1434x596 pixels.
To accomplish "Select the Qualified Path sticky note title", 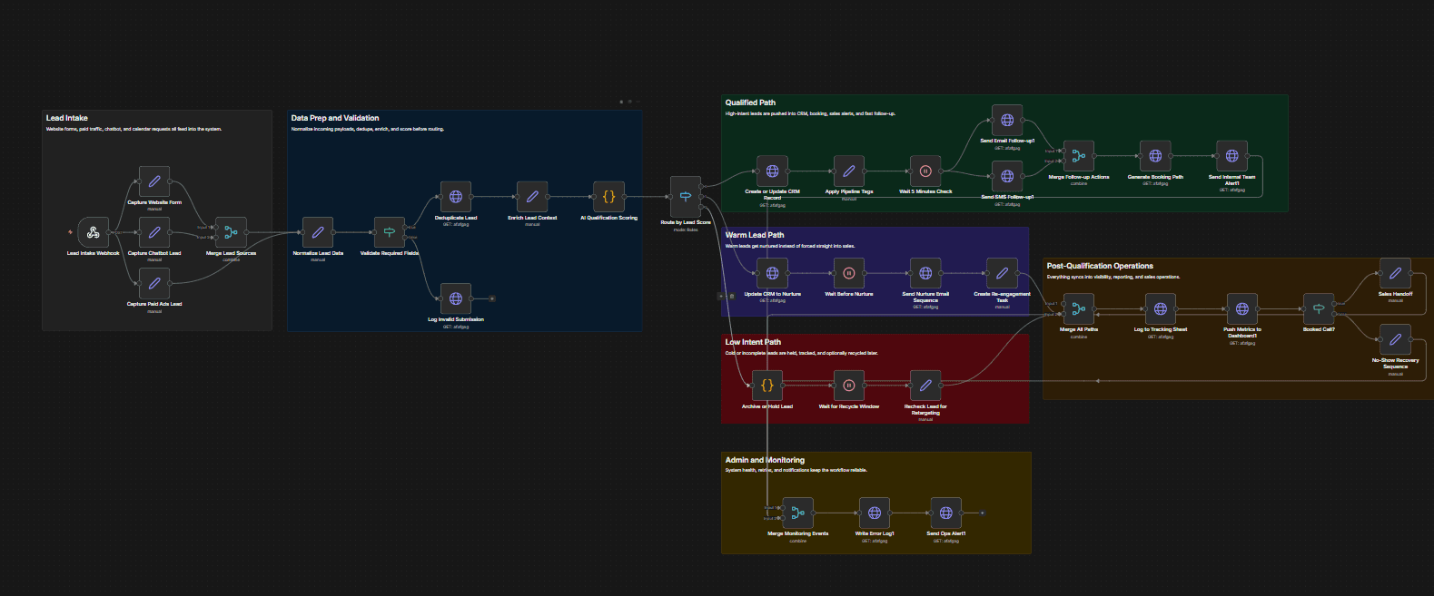I will [750, 103].
